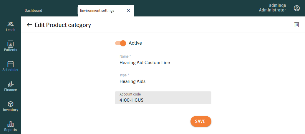Select the Environment settings tab
The width and height of the screenshot is (305, 134).
(x=97, y=10)
